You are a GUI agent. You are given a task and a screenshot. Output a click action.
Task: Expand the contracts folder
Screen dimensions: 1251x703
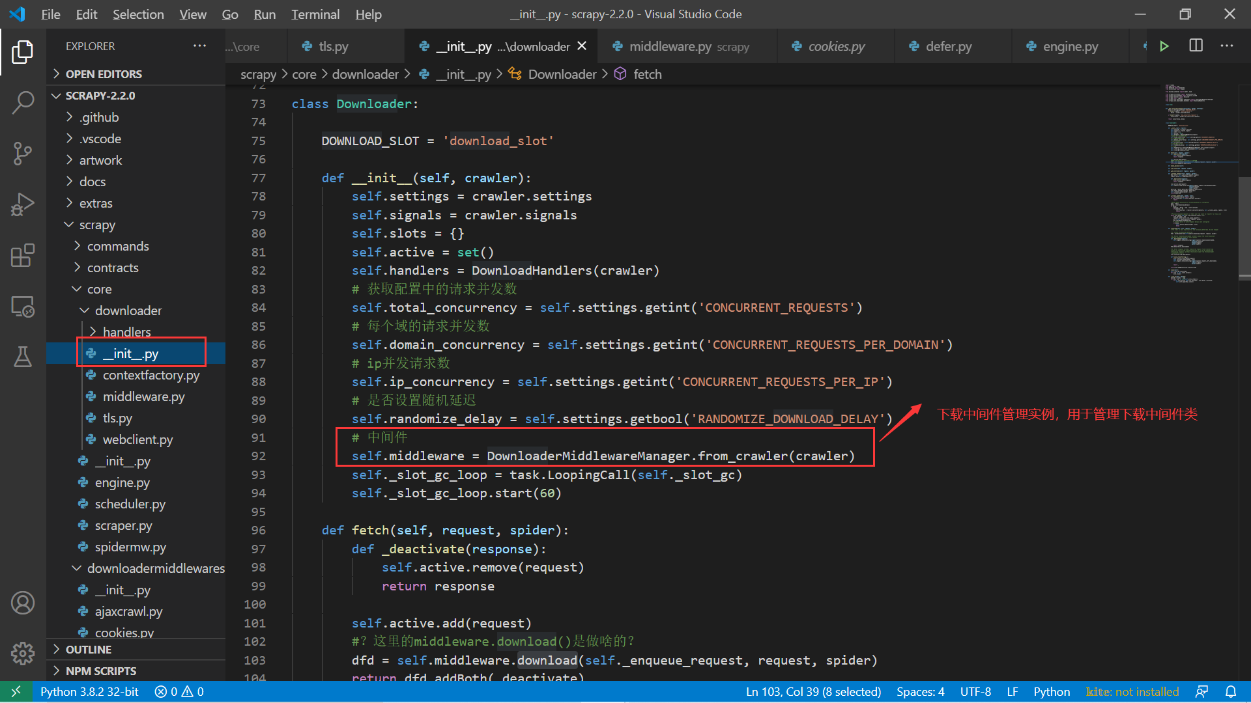[x=136, y=268]
